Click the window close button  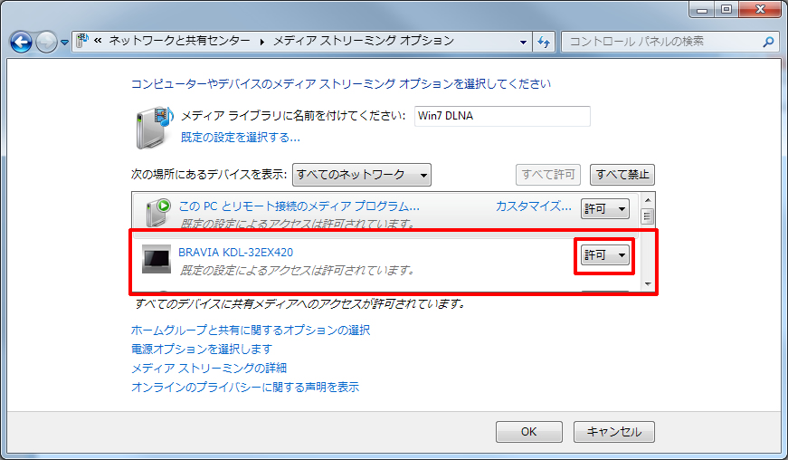(x=760, y=9)
